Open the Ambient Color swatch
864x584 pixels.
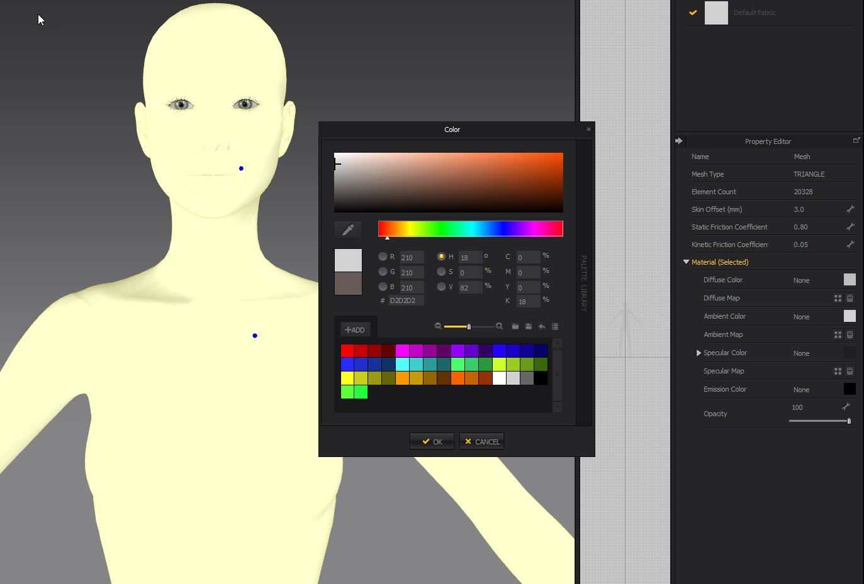[850, 316]
